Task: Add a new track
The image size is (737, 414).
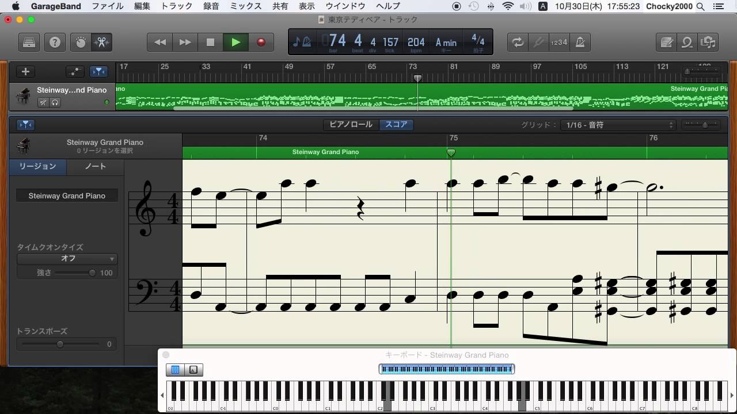Action: coord(25,72)
